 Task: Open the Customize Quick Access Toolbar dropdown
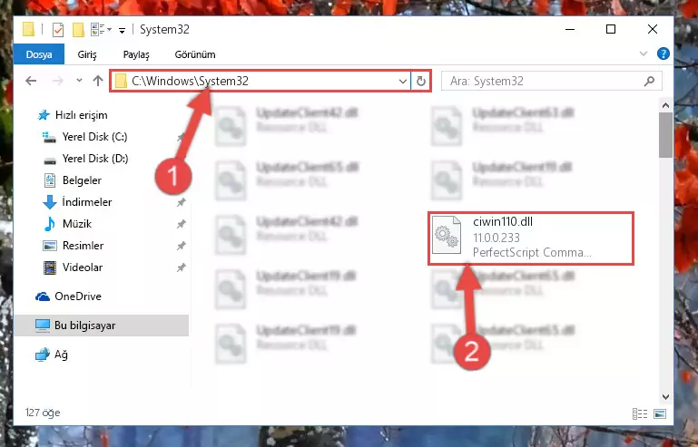pyautogui.click(x=122, y=30)
